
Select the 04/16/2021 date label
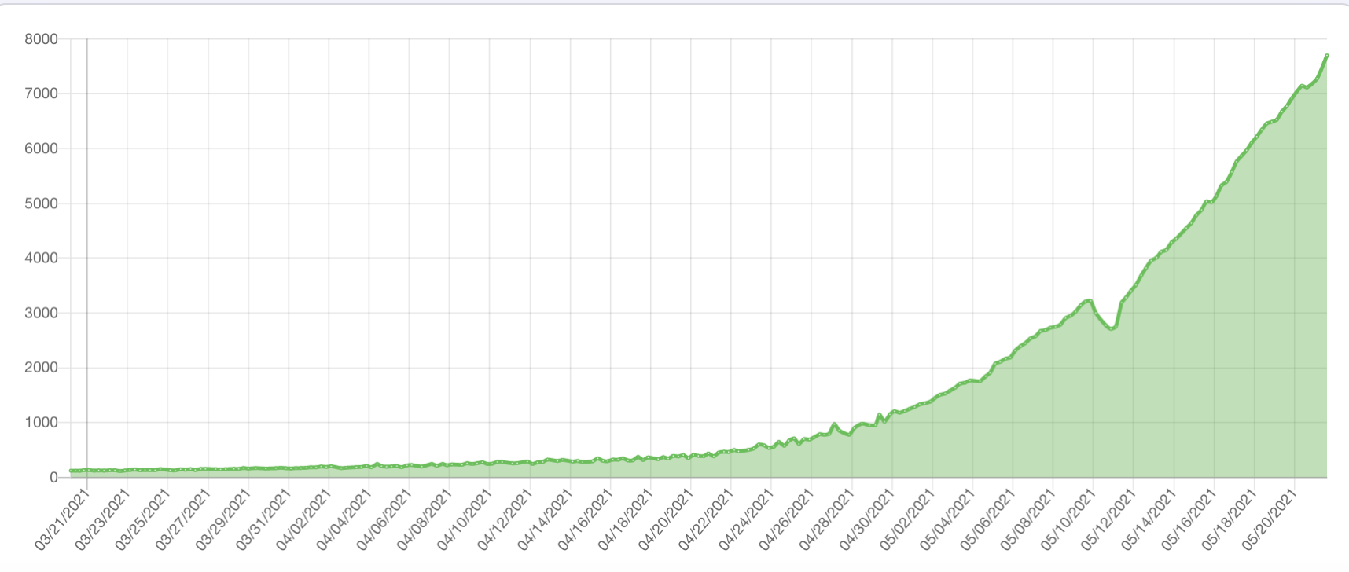click(x=588, y=519)
